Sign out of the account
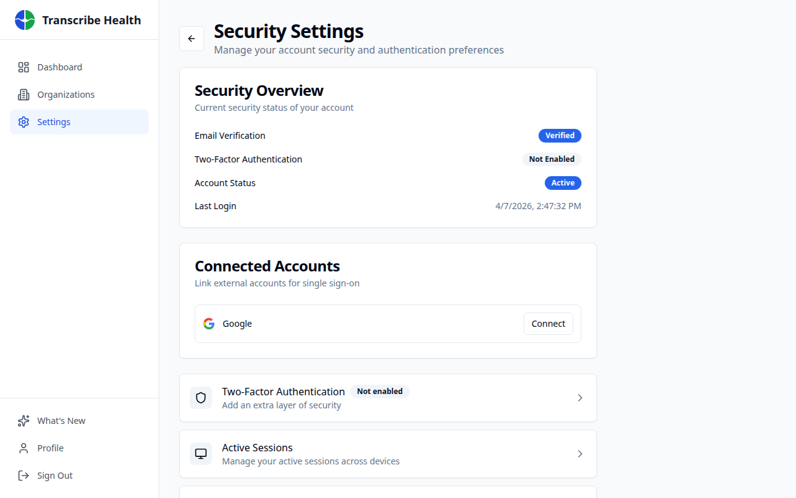This screenshot has width=796, height=498. tap(54, 475)
